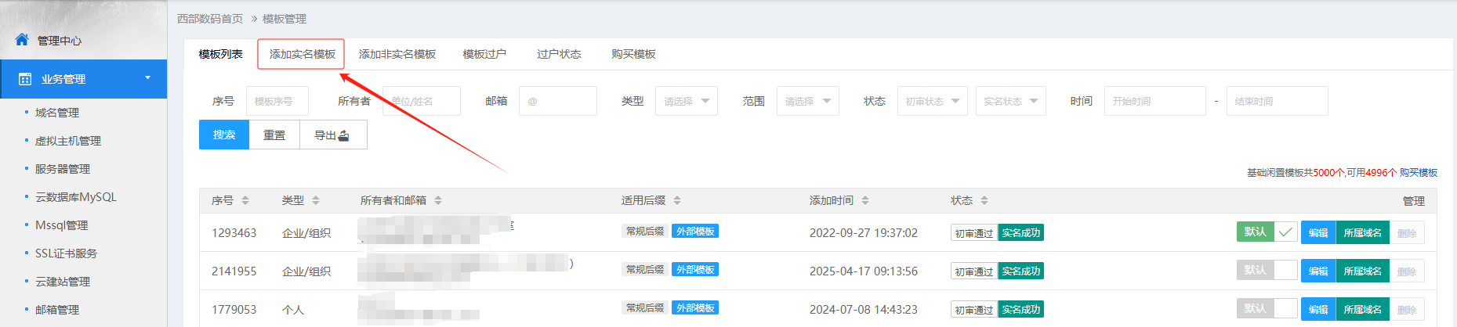Click the 导出 button
This screenshot has height=327, width=1457.
click(333, 135)
